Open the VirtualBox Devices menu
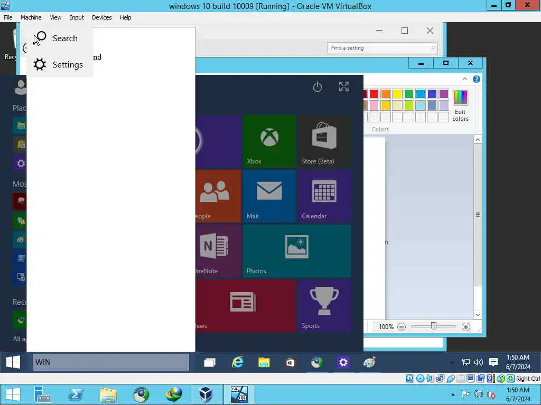This screenshot has width=541, height=405. coord(101,17)
